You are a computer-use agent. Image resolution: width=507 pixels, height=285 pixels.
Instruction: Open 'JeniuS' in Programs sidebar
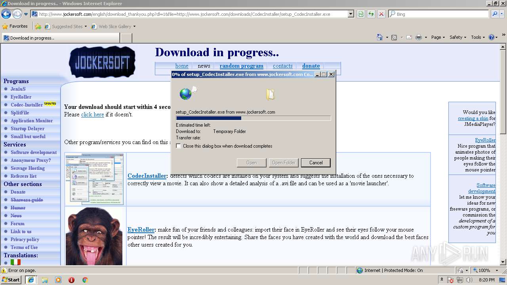[x=18, y=89]
